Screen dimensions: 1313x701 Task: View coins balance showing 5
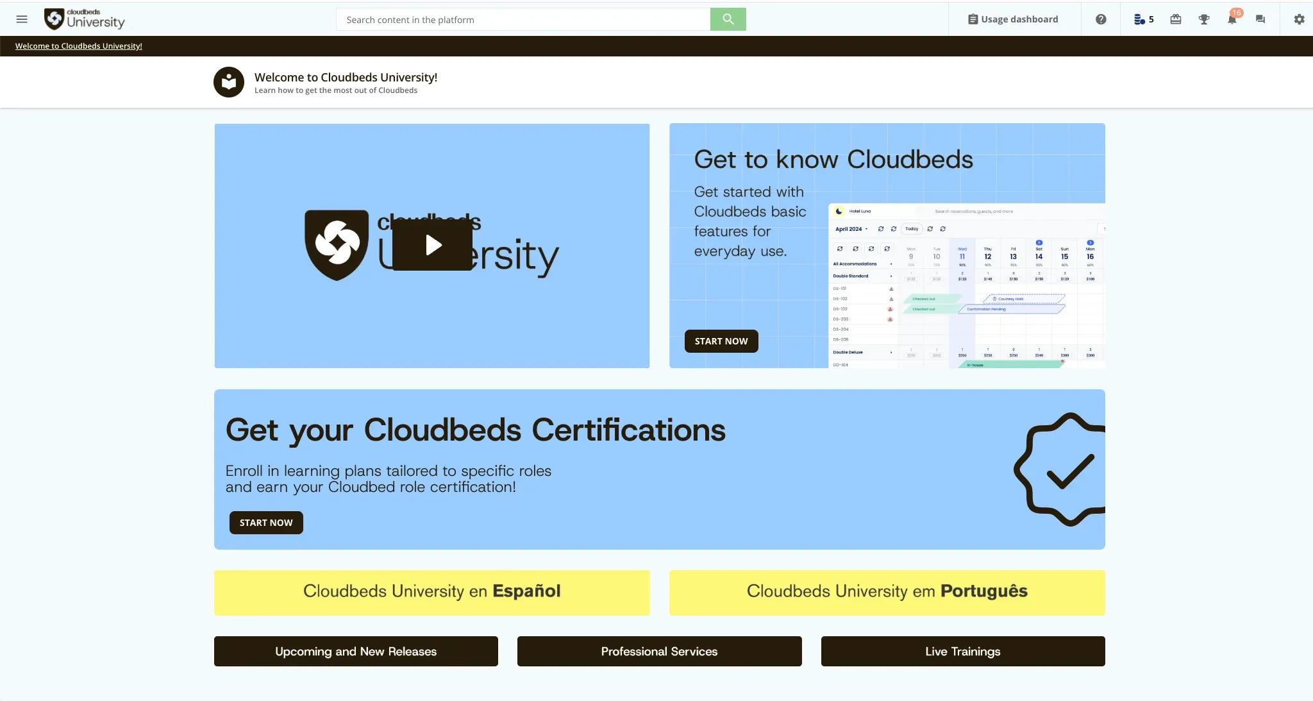point(1144,19)
